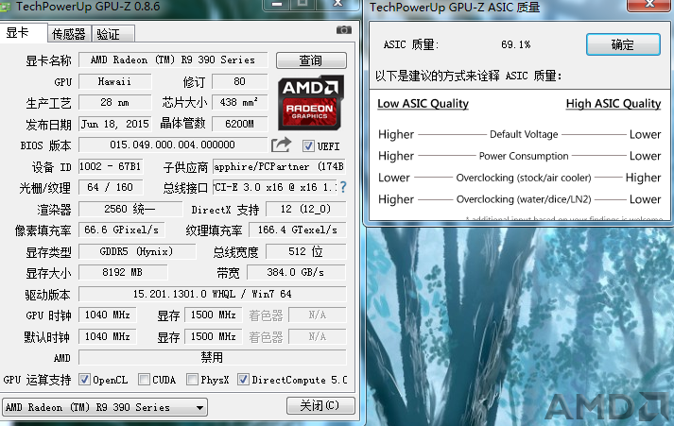674x426 pixels.
Task: Click the 芯片大小 field 438 mm²
Action: 240,103
